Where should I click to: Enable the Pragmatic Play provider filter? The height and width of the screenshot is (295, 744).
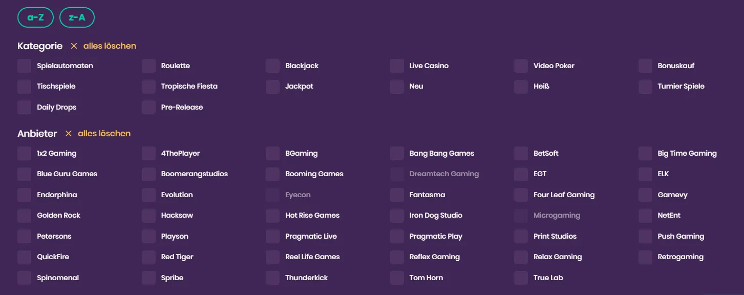(x=397, y=237)
